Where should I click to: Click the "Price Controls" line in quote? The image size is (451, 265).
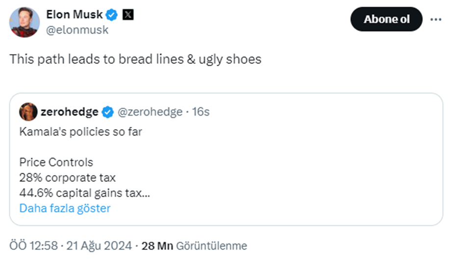(x=56, y=162)
